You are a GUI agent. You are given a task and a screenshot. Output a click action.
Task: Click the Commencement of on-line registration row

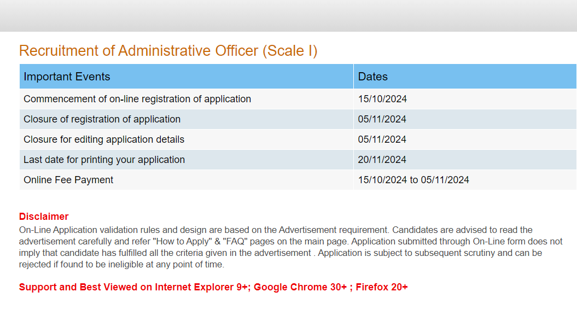tap(137, 99)
